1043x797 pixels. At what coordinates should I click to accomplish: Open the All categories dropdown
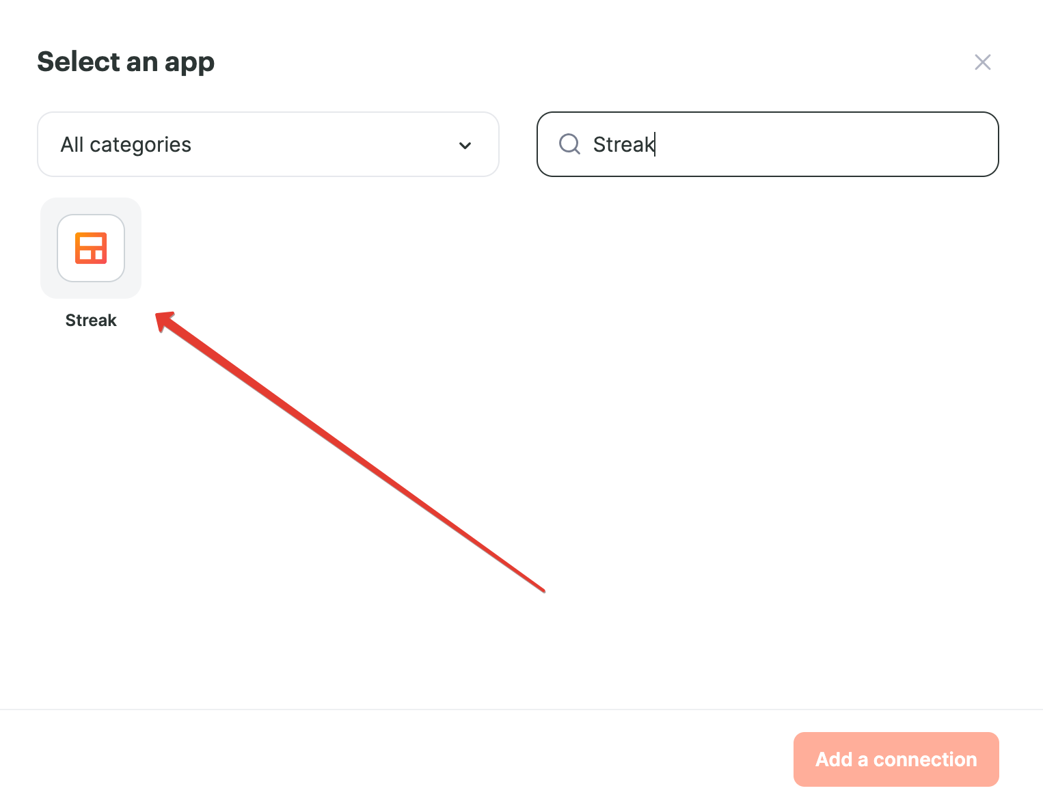[x=268, y=144]
